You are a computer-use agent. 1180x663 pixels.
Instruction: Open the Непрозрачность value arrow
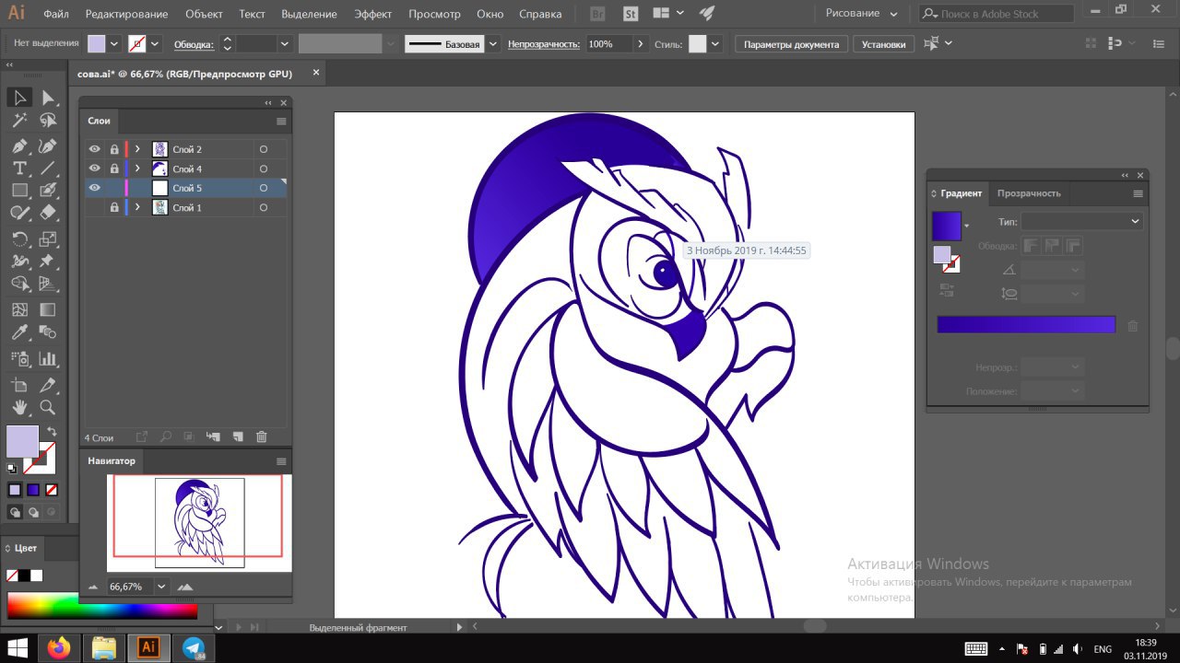(641, 44)
